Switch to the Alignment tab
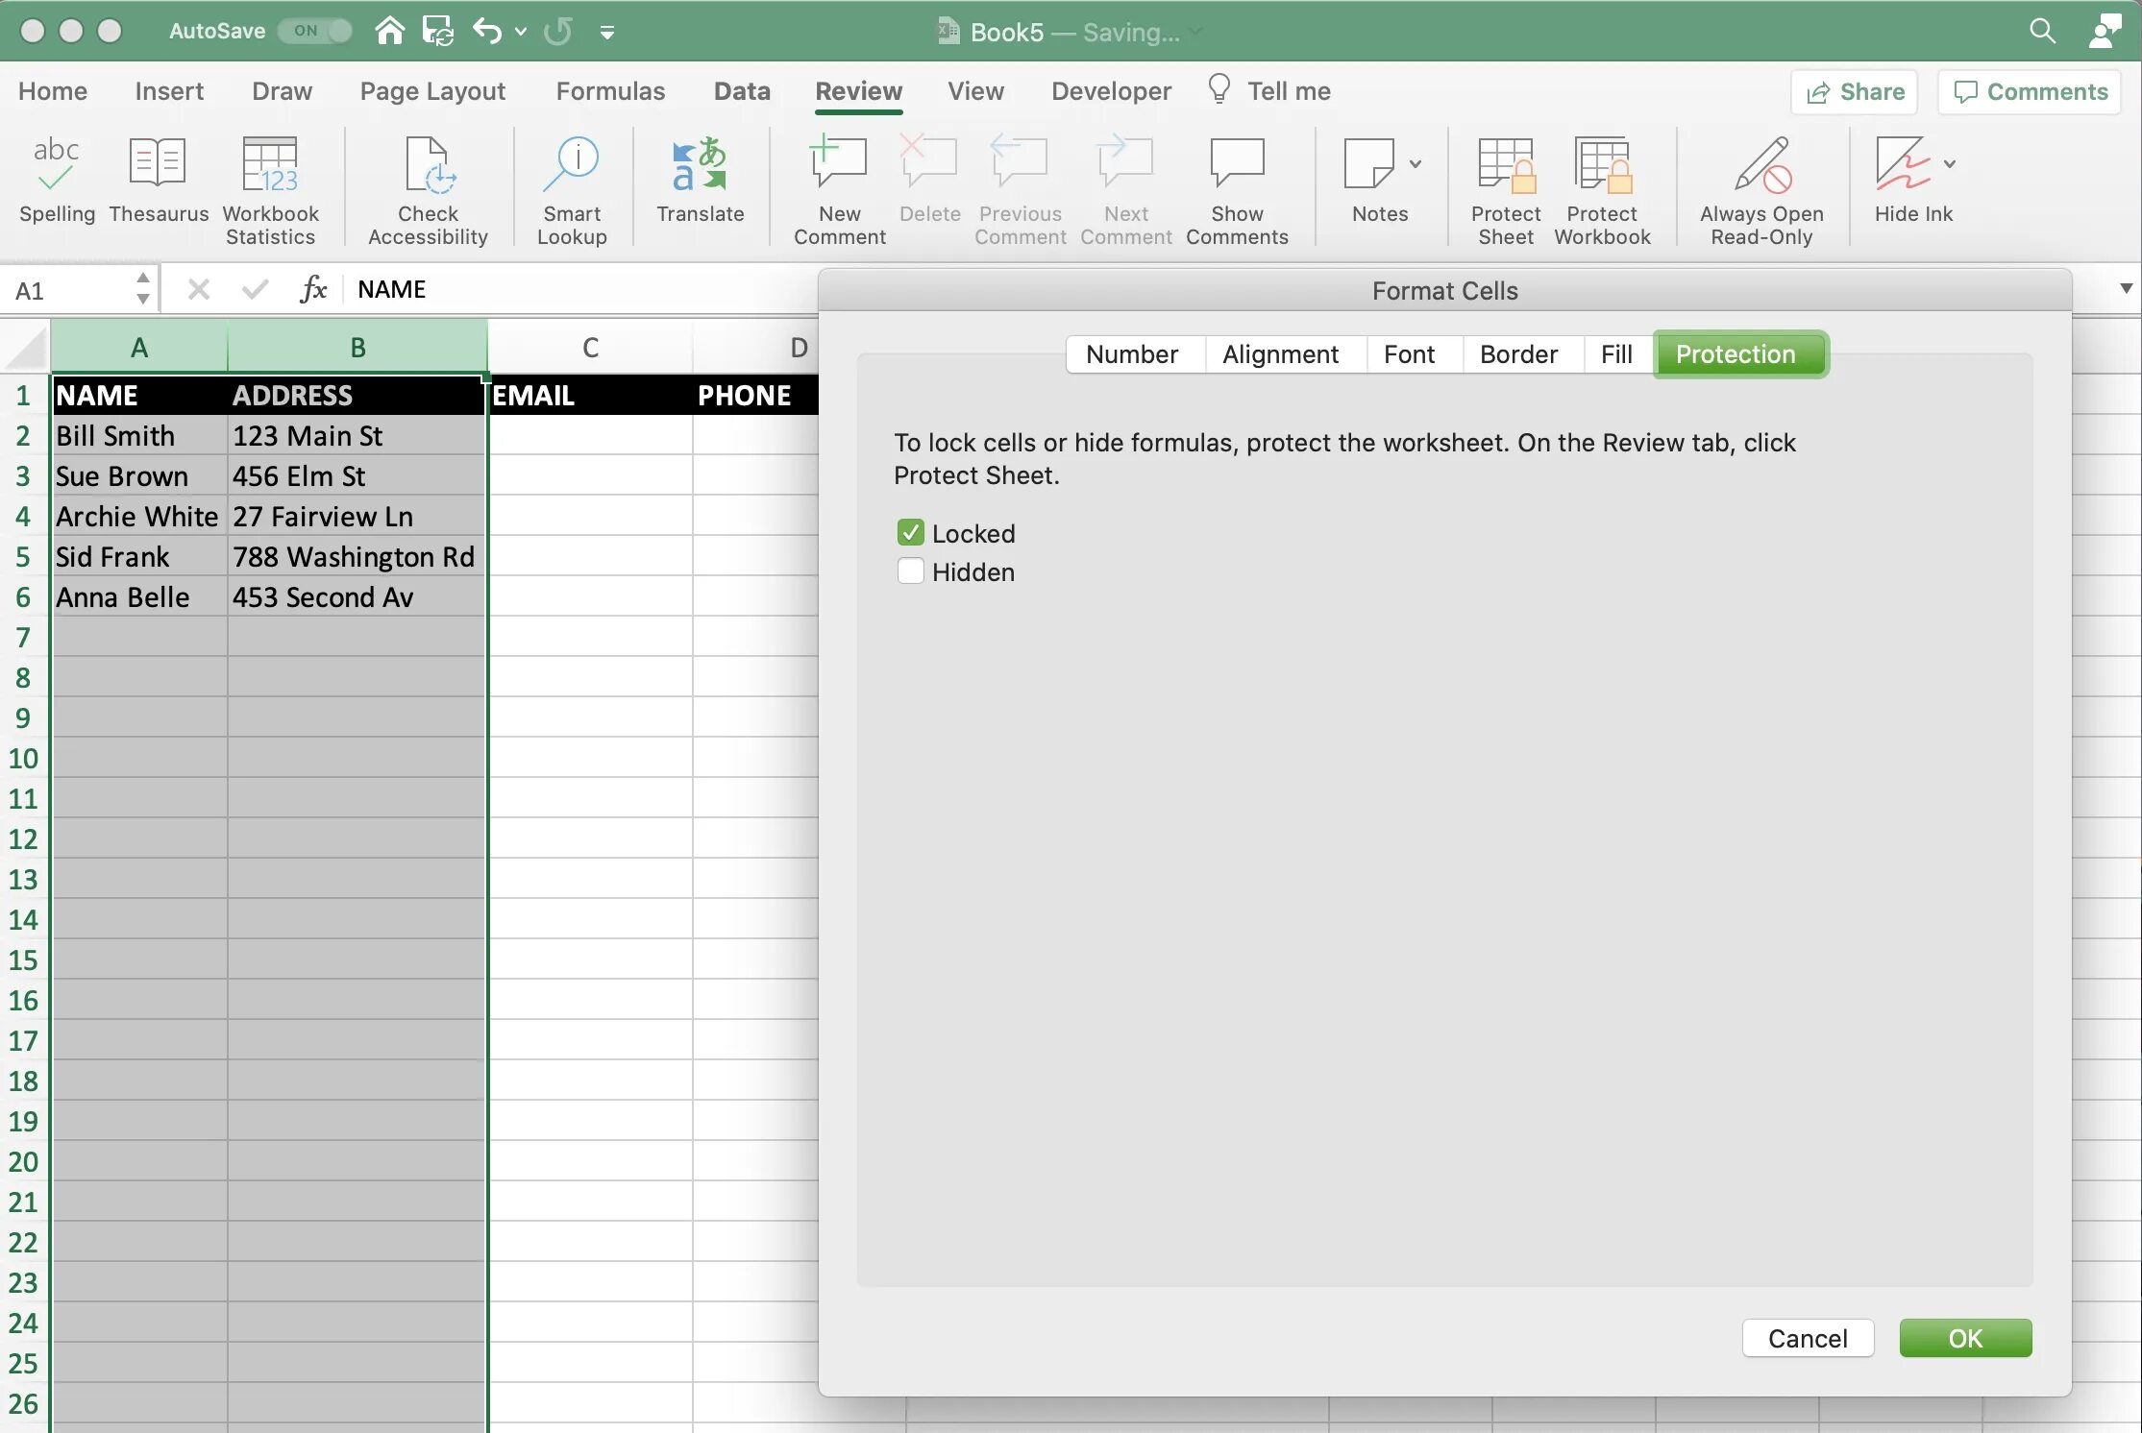 pyautogui.click(x=1279, y=354)
